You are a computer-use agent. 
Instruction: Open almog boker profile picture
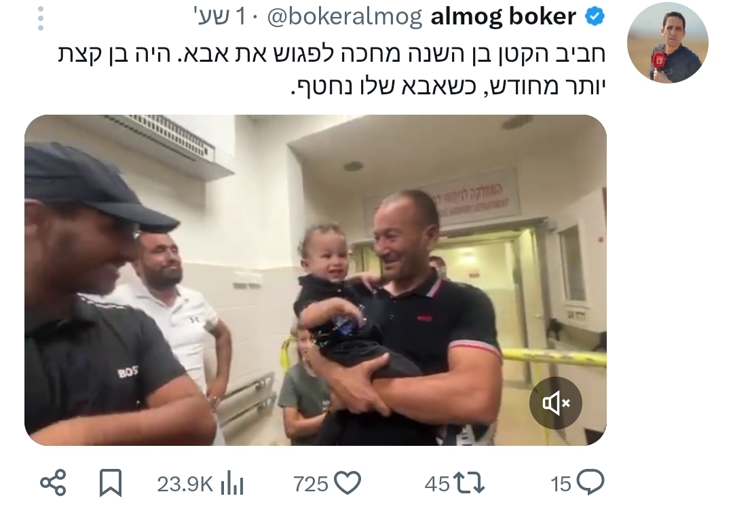click(668, 43)
